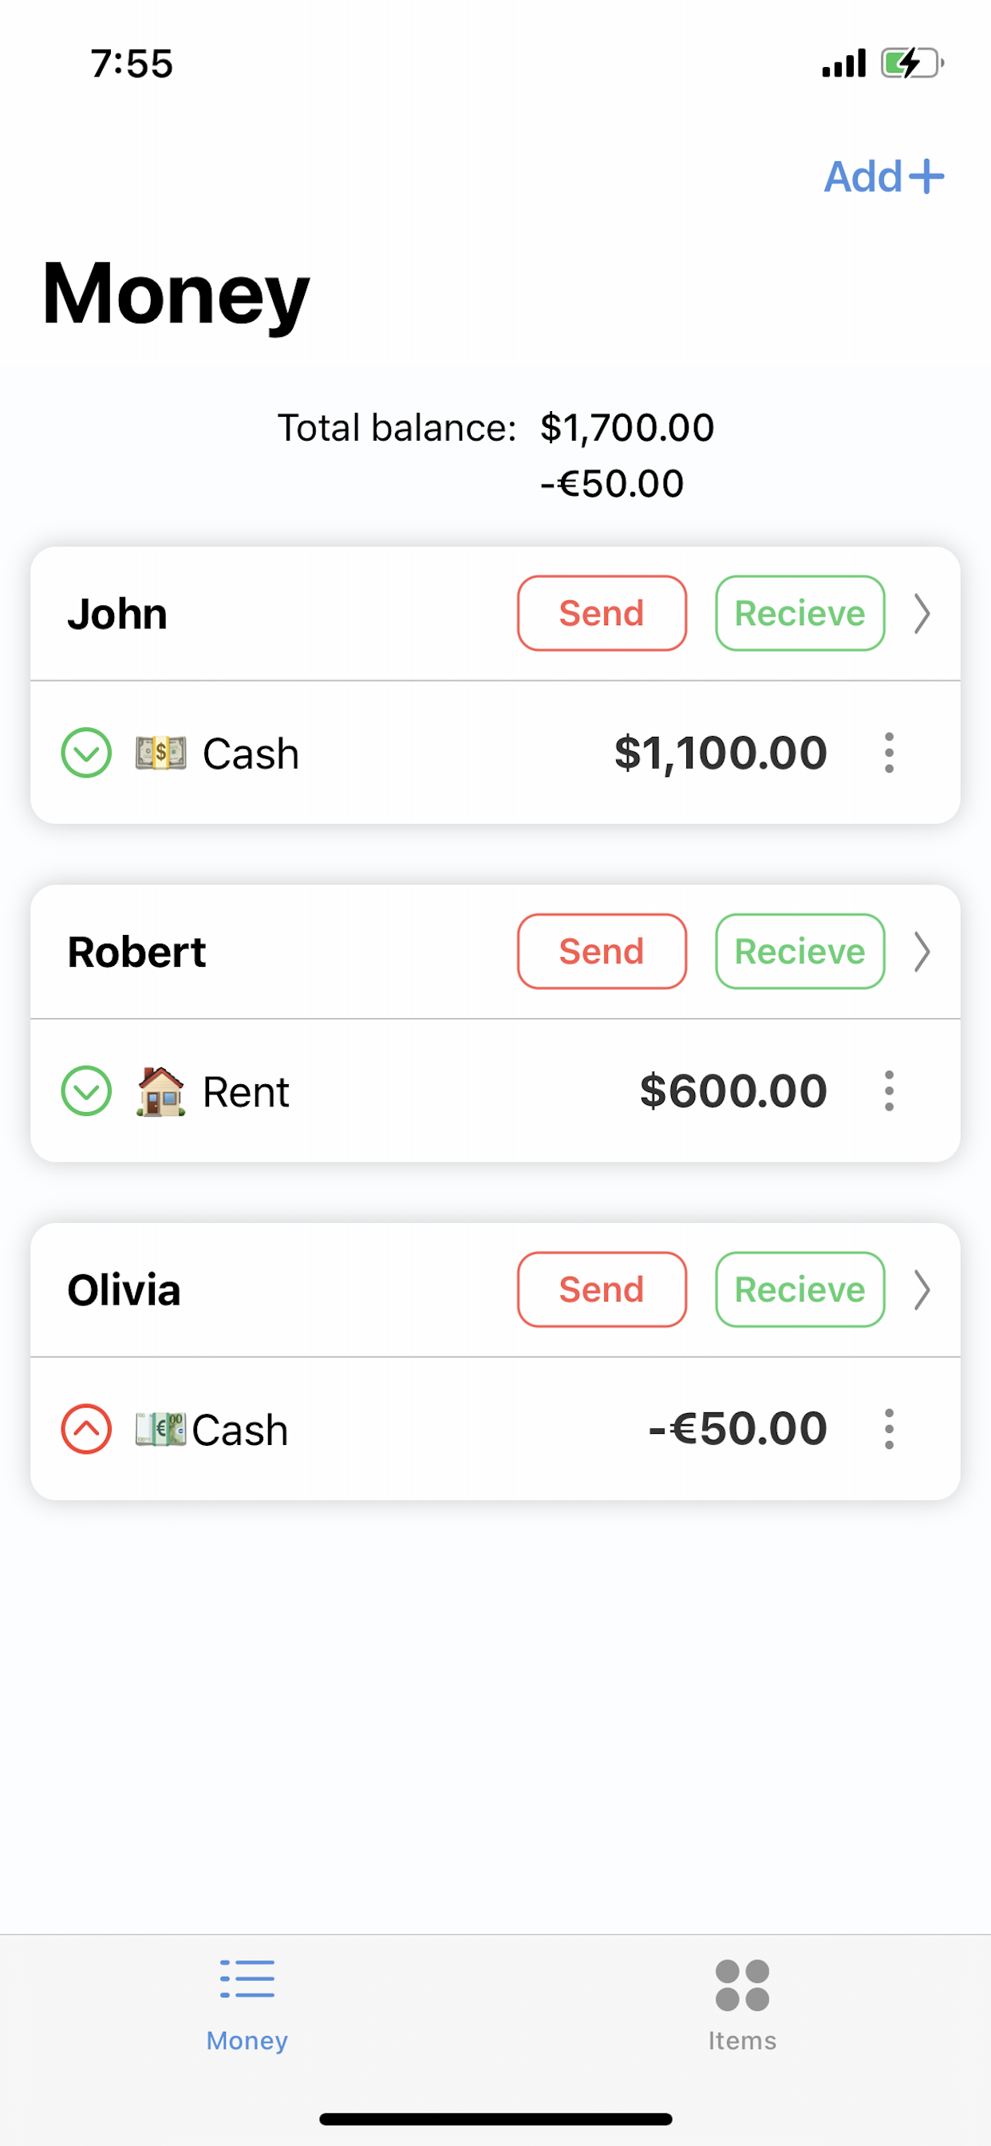Toggle the green circle on Robert's Rent
The image size is (991, 2146).
[87, 1091]
